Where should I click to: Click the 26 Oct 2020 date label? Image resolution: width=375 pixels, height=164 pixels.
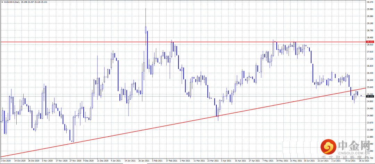tap(34, 161)
